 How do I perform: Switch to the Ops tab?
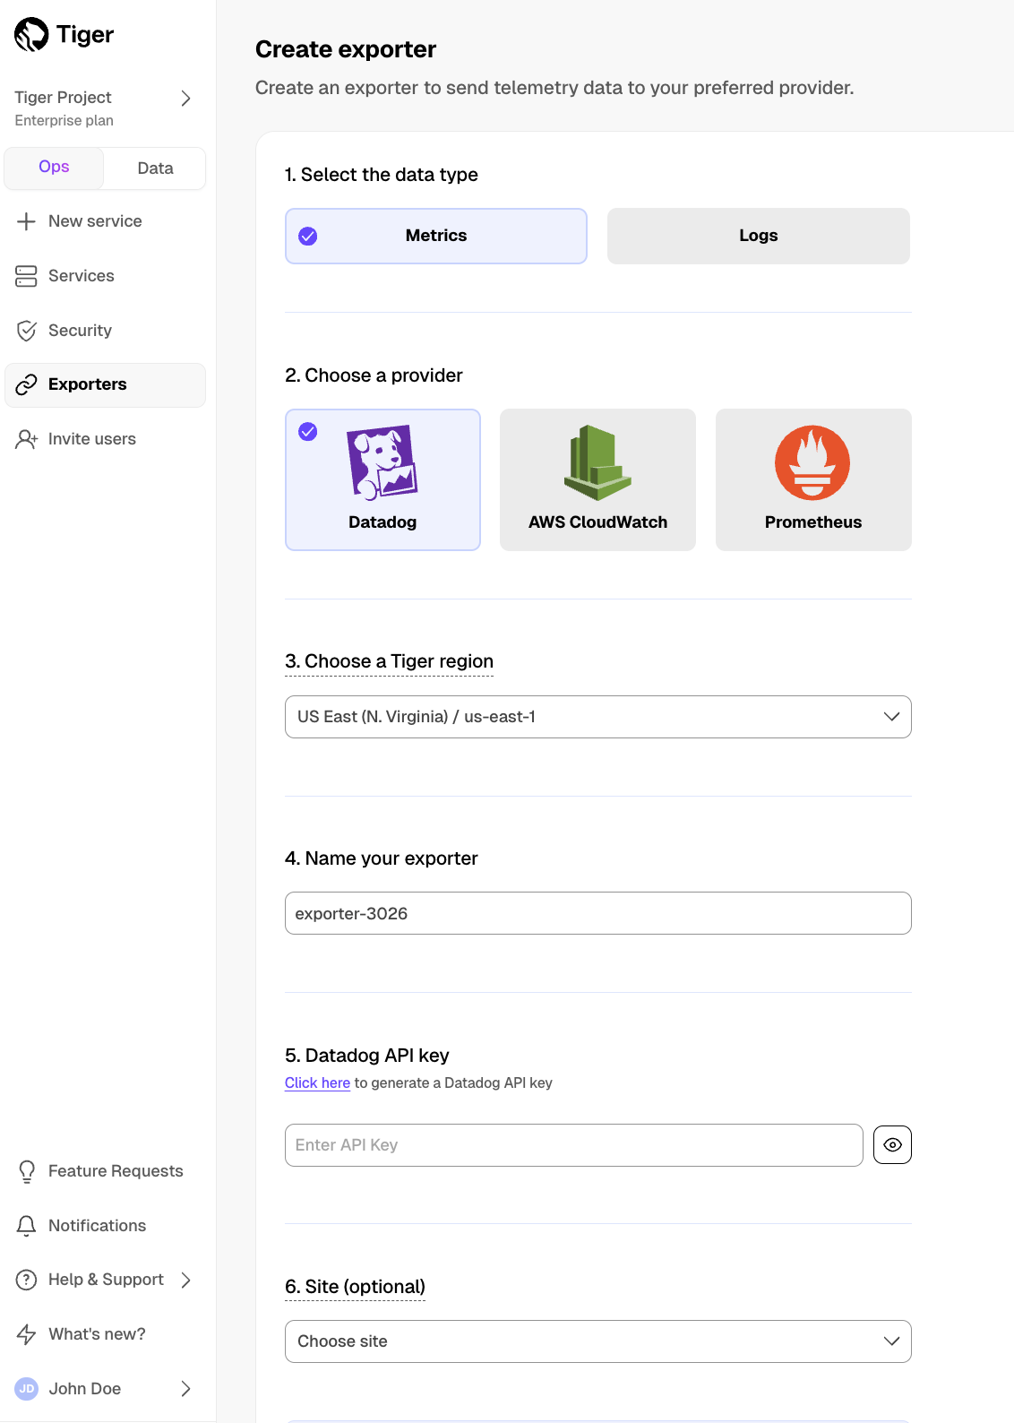(x=54, y=168)
